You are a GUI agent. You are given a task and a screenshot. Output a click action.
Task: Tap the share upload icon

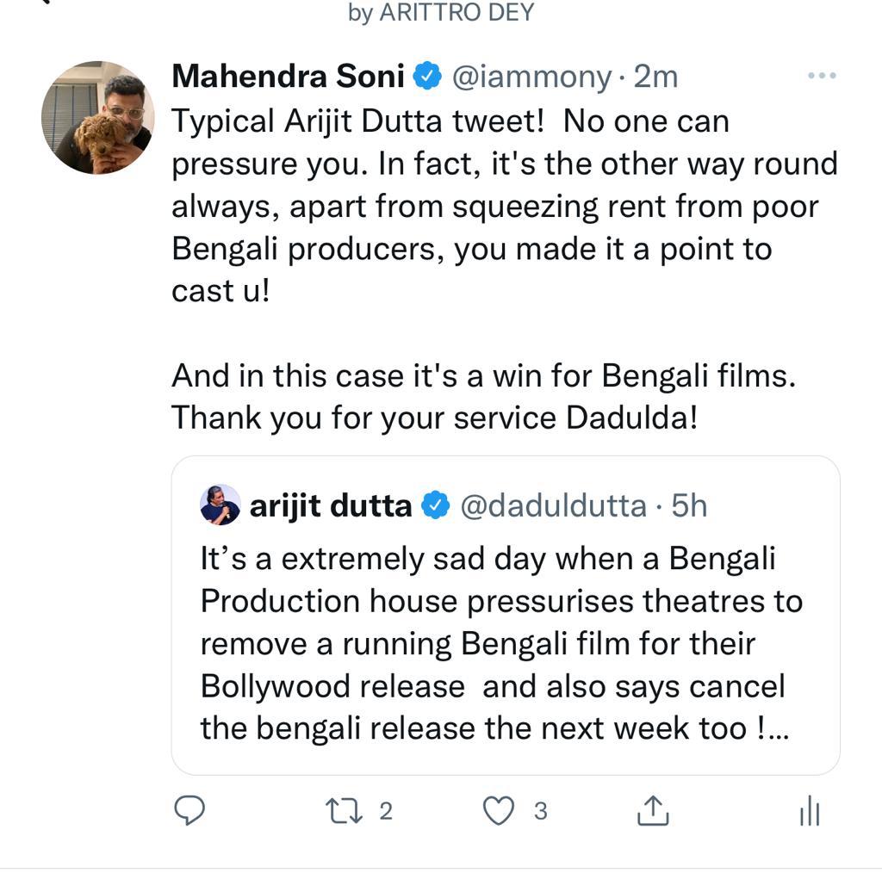653,811
